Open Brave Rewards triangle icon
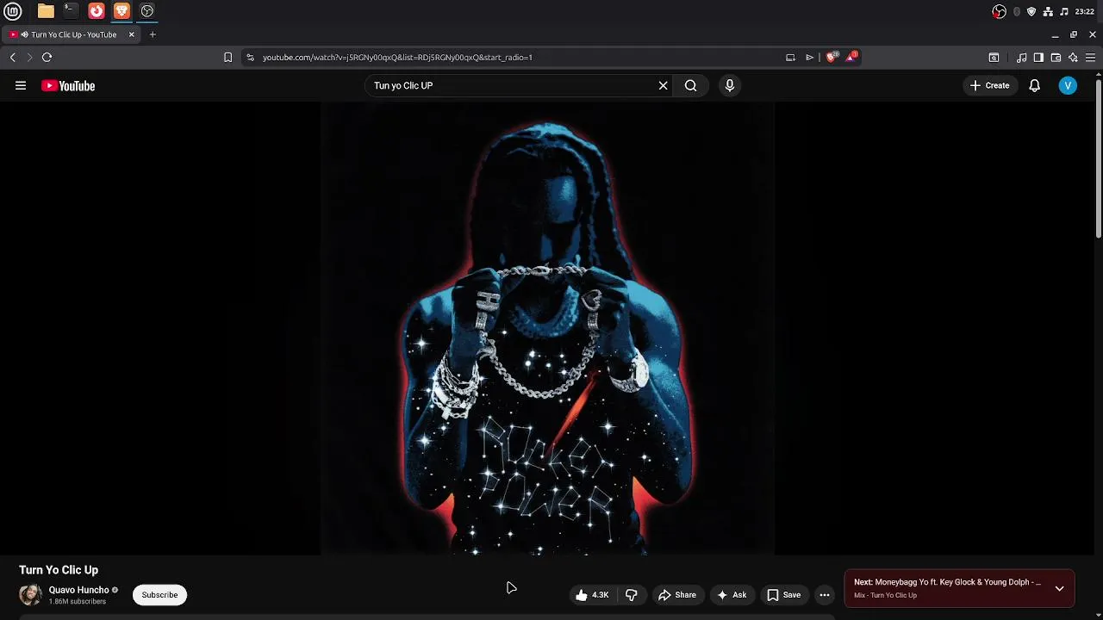The height and width of the screenshot is (620, 1103). [851, 56]
